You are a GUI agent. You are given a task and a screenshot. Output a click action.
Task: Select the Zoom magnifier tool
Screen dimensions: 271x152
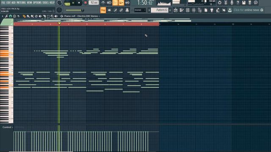[x=52, y=16]
